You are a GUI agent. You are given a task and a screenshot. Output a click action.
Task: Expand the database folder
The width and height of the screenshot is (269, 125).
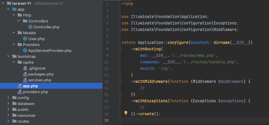tap(8, 103)
